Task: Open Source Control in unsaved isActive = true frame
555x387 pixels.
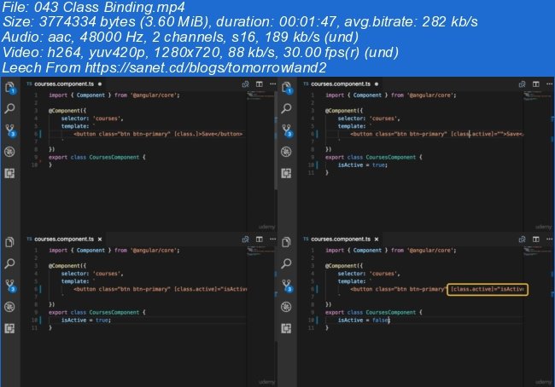Action: (x=287, y=130)
